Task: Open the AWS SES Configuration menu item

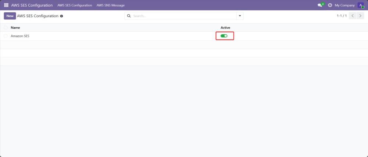Action: click(75, 5)
